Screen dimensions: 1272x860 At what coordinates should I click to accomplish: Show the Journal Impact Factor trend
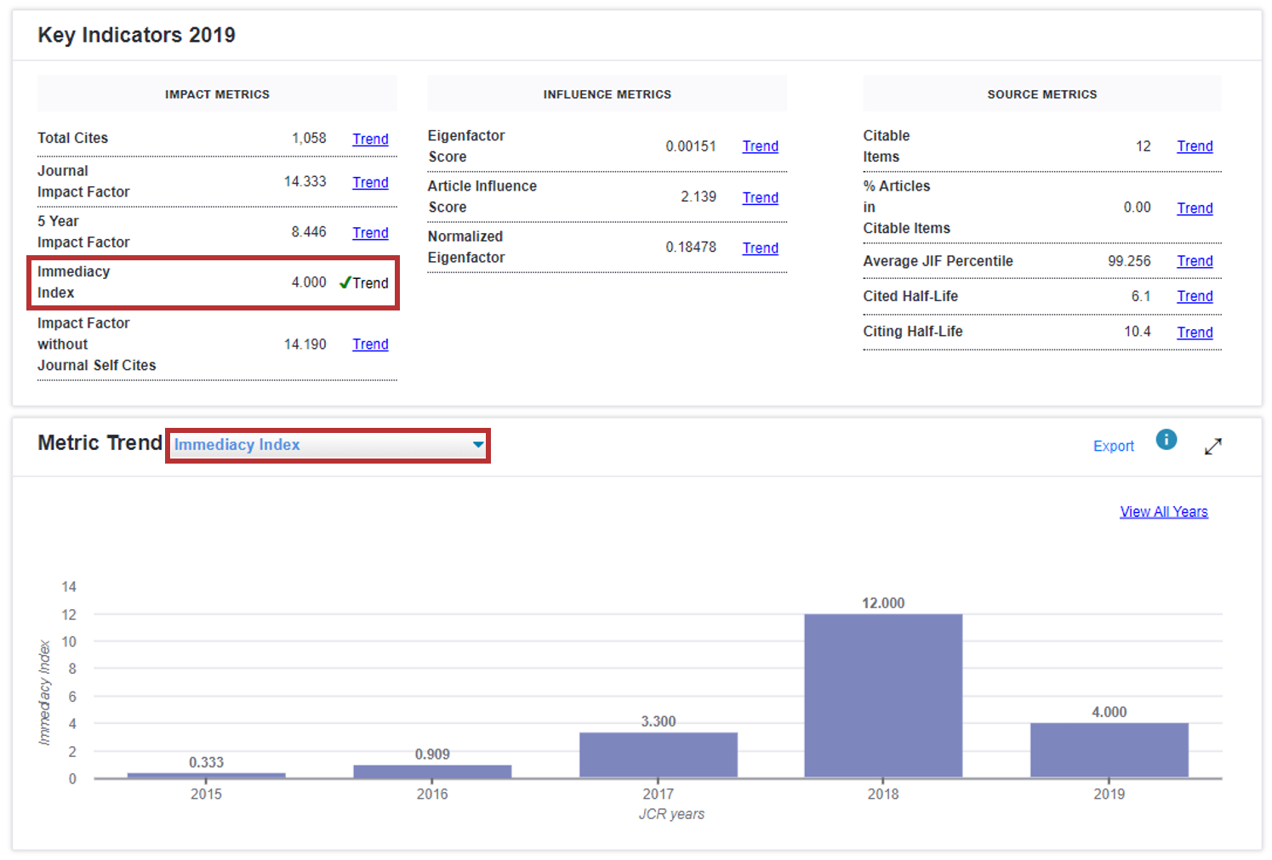(x=370, y=183)
